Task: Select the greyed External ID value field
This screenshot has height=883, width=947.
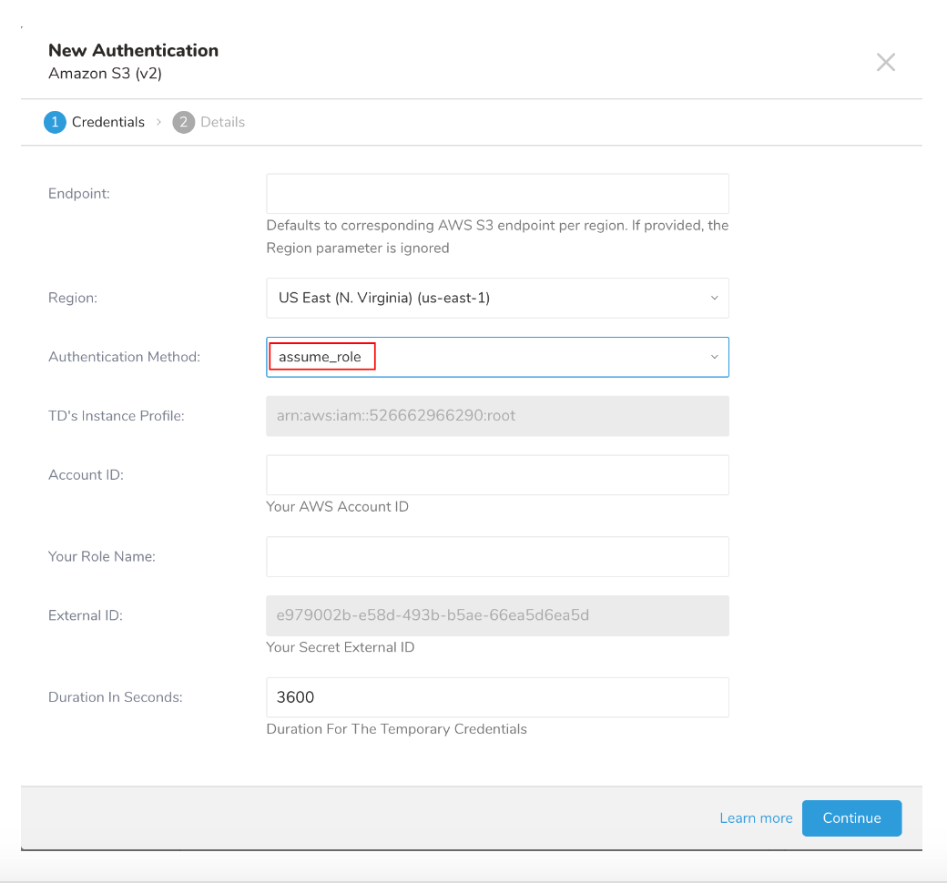Action: pyautogui.click(x=497, y=615)
